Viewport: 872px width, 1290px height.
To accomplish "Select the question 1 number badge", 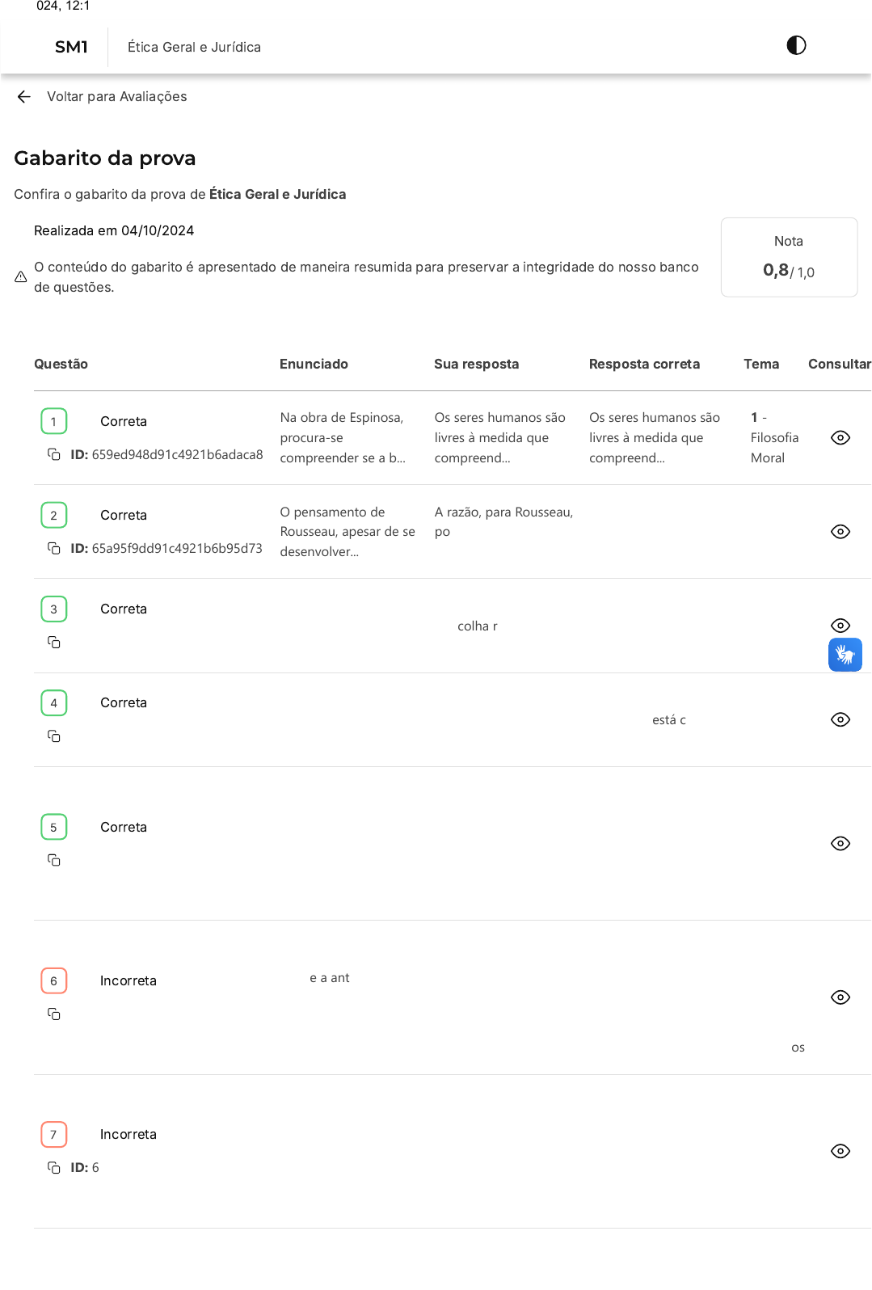I will click(x=54, y=421).
